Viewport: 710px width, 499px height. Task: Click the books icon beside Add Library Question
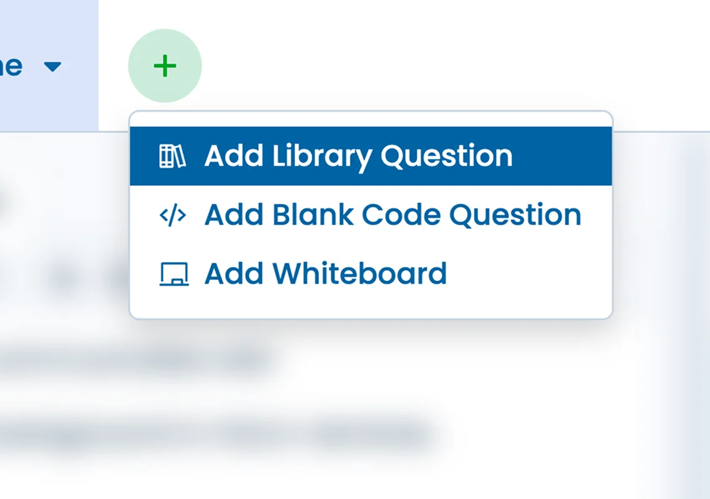[173, 156]
